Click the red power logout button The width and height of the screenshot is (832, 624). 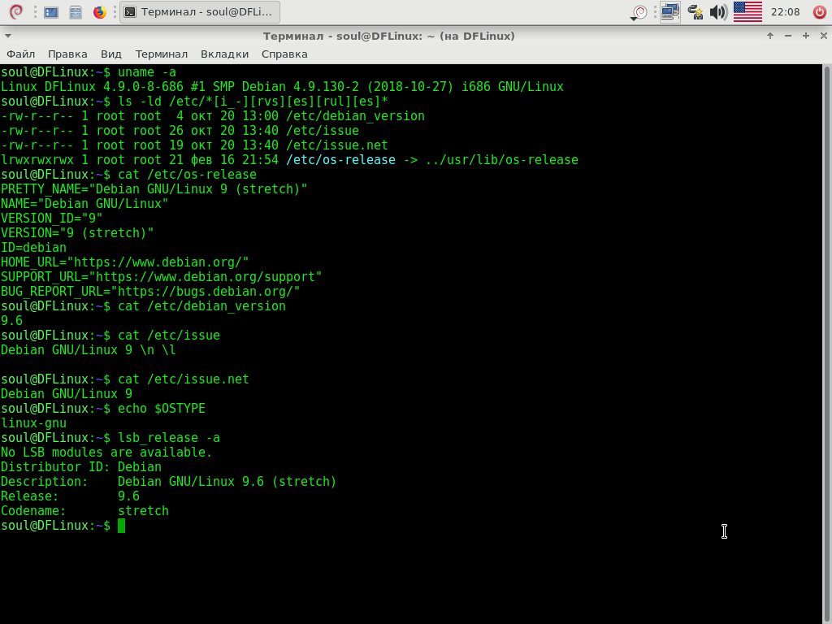point(819,11)
